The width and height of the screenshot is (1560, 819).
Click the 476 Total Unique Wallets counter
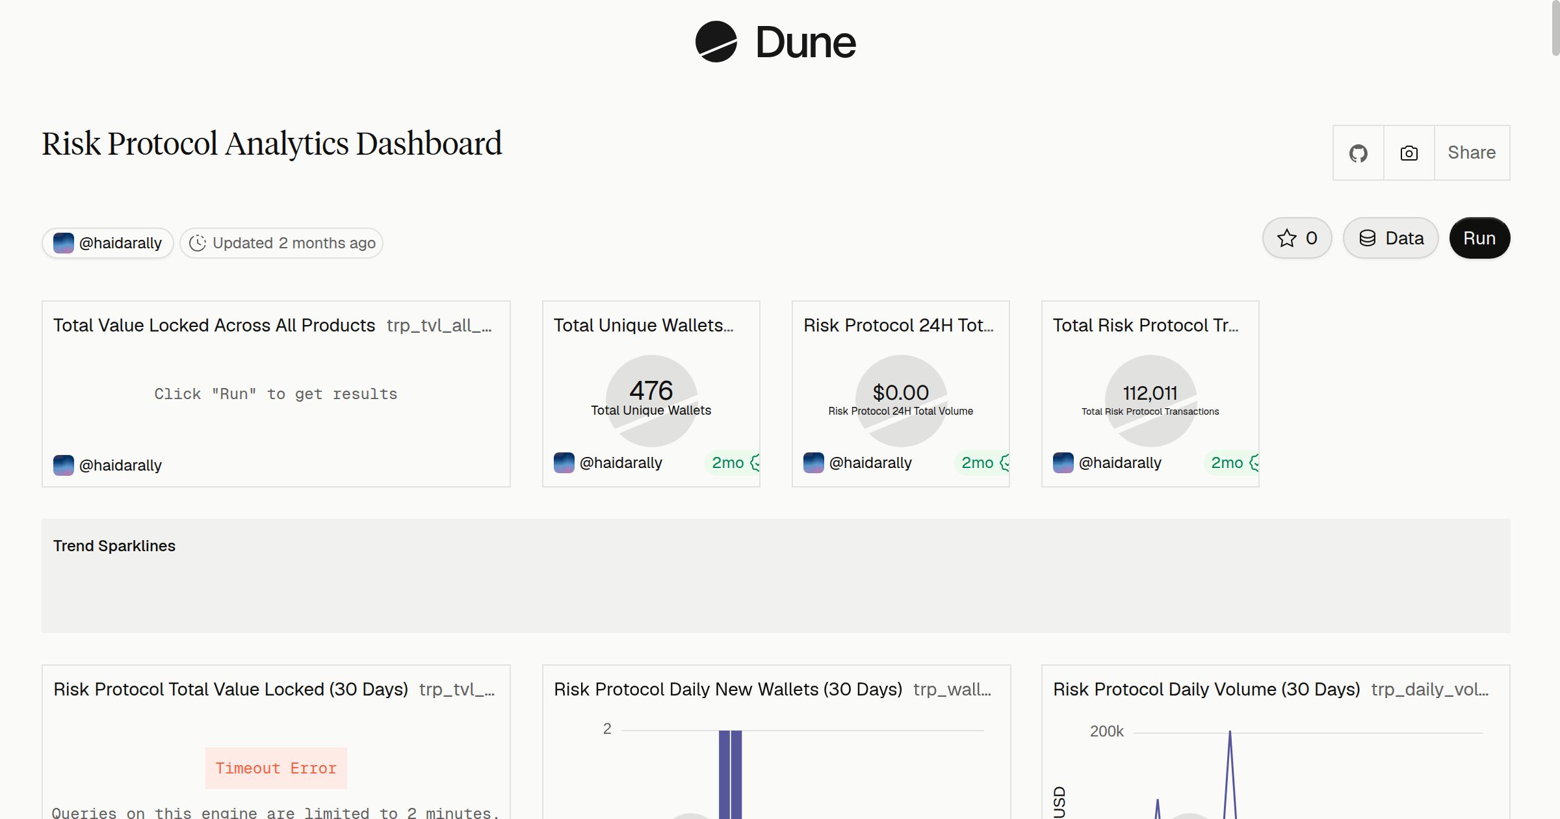pyautogui.click(x=651, y=398)
